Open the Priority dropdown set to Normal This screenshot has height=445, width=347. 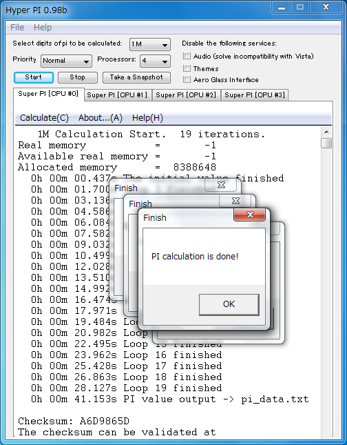[66, 61]
